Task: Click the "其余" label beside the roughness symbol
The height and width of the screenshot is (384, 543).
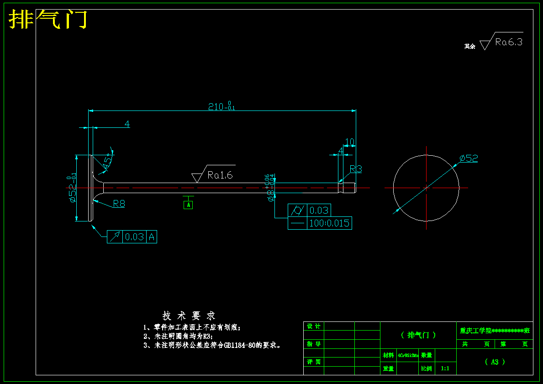Action: tap(469, 46)
